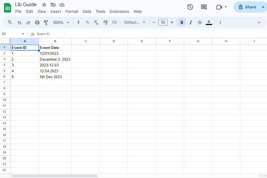Select cell containing 5th Dec 2023
Viewport: 267px width, 178px height.
(x=55, y=77)
